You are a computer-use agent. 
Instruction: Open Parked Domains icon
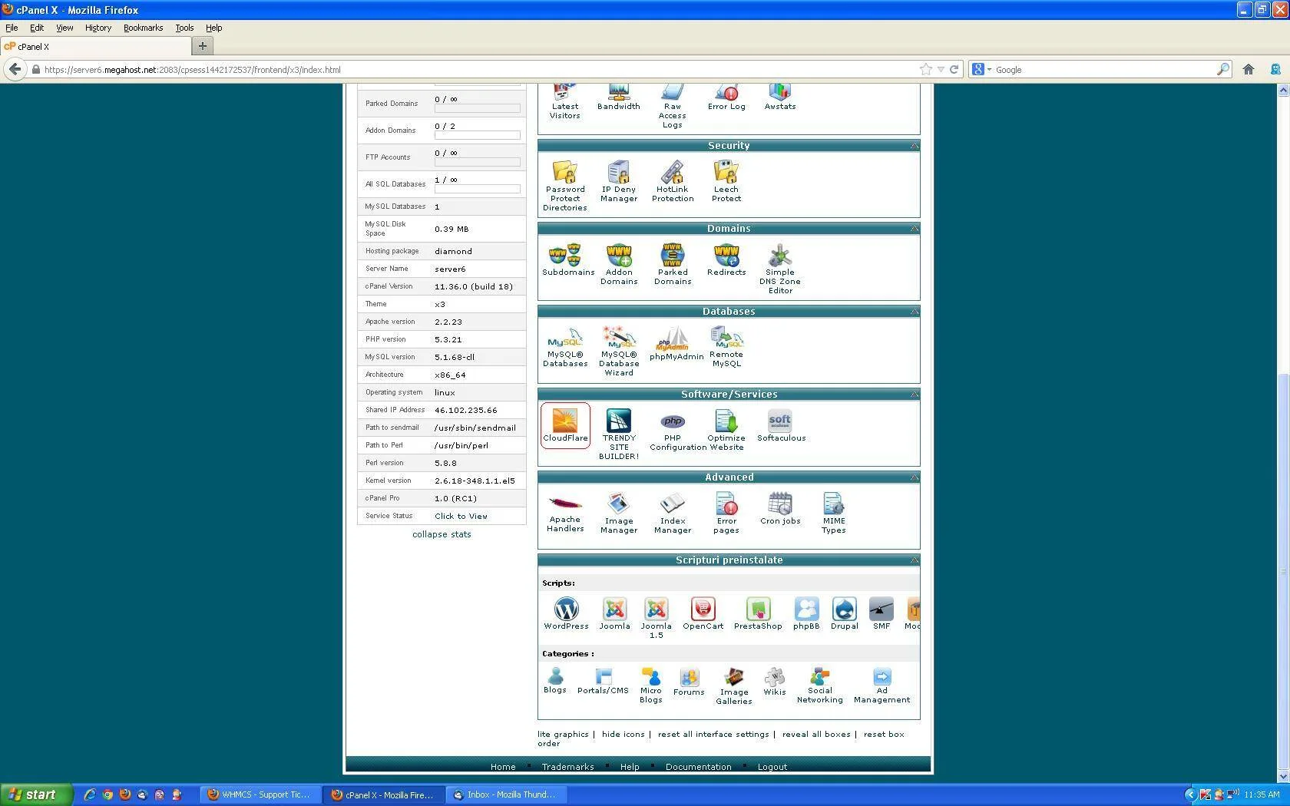[672, 264]
